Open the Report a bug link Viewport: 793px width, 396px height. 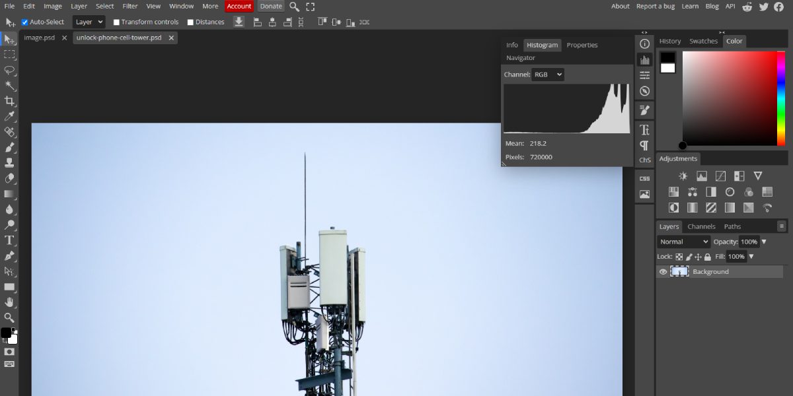tap(655, 6)
